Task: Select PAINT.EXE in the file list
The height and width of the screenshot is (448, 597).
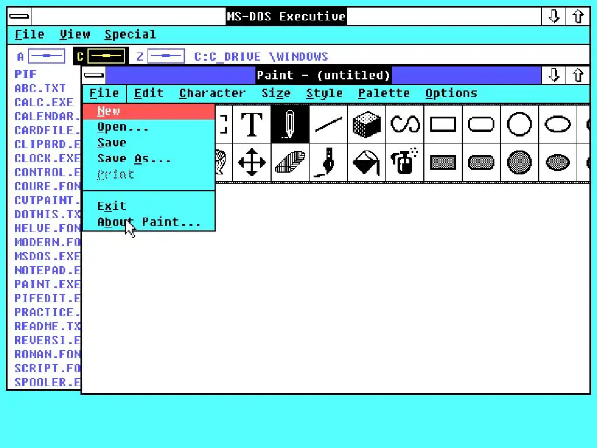Action: coord(47,284)
